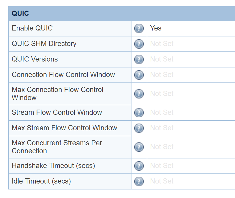This screenshot has height=198, width=235.
Task: Click help icon for Max Stream Flow Control Window
Action: [139, 128]
